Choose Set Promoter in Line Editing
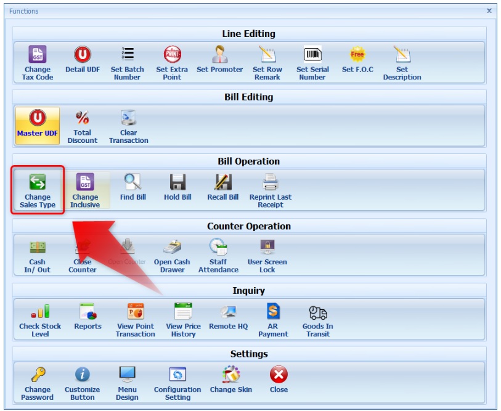Screen dimensions: 501x411 [x=219, y=55]
